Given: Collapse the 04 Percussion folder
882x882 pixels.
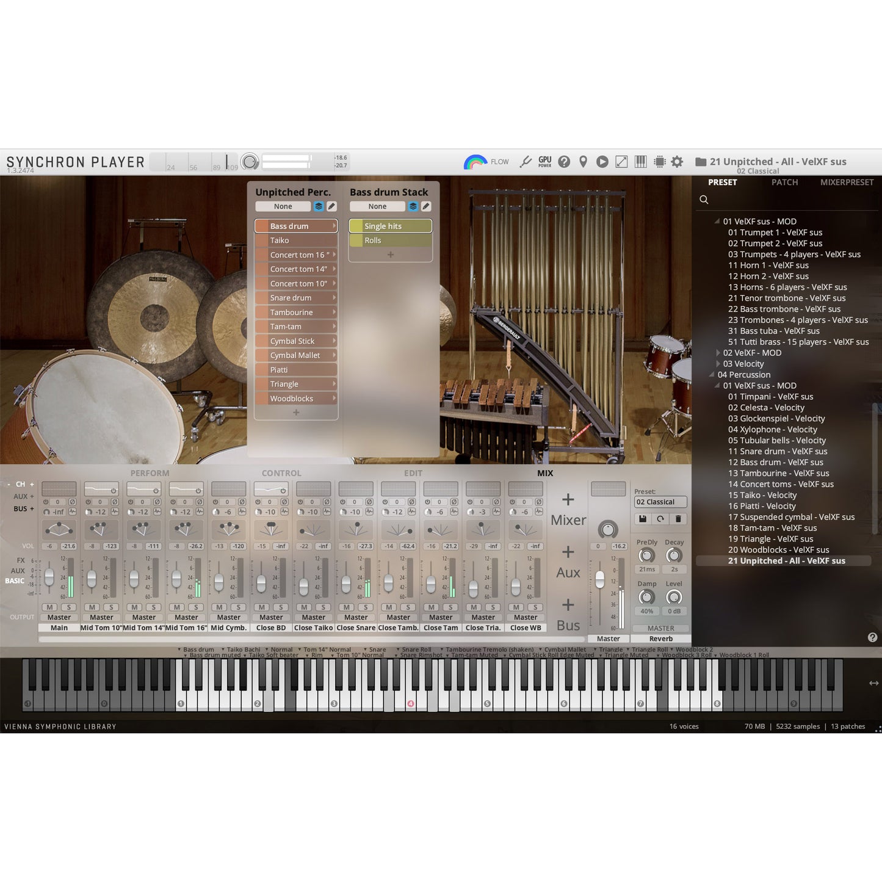Looking at the screenshot, I should (x=712, y=375).
